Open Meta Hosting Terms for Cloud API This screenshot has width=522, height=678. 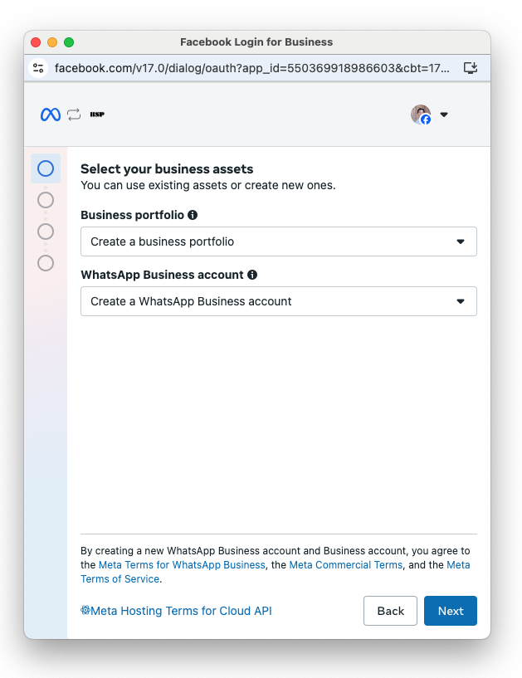coord(177,611)
